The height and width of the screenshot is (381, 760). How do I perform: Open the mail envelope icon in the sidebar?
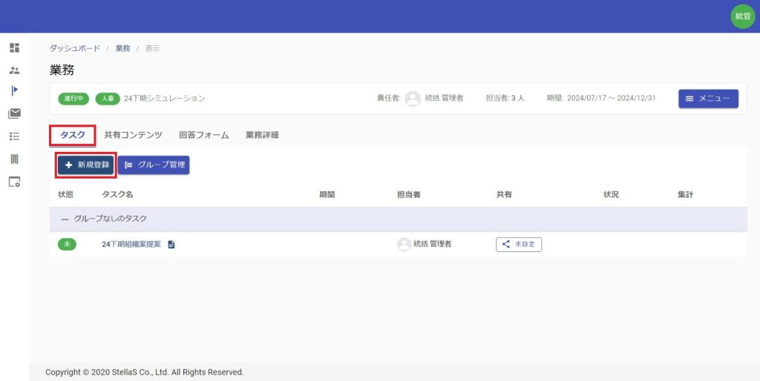[14, 113]
